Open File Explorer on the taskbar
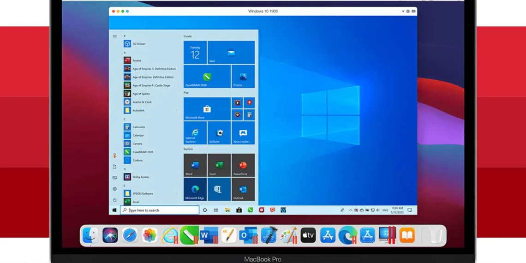The width and height of the screenshot is (526, 263). click(x=227, y=210)
